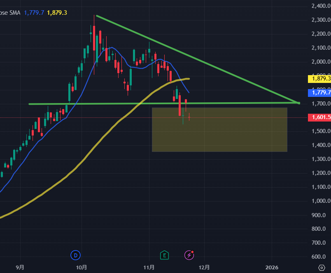Select the horizontal green support line
The image size is (331, 273).
[x=103, y=104]
